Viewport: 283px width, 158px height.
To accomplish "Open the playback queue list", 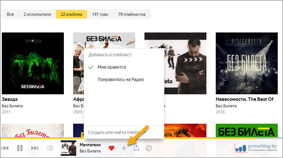I will (50, 148).
